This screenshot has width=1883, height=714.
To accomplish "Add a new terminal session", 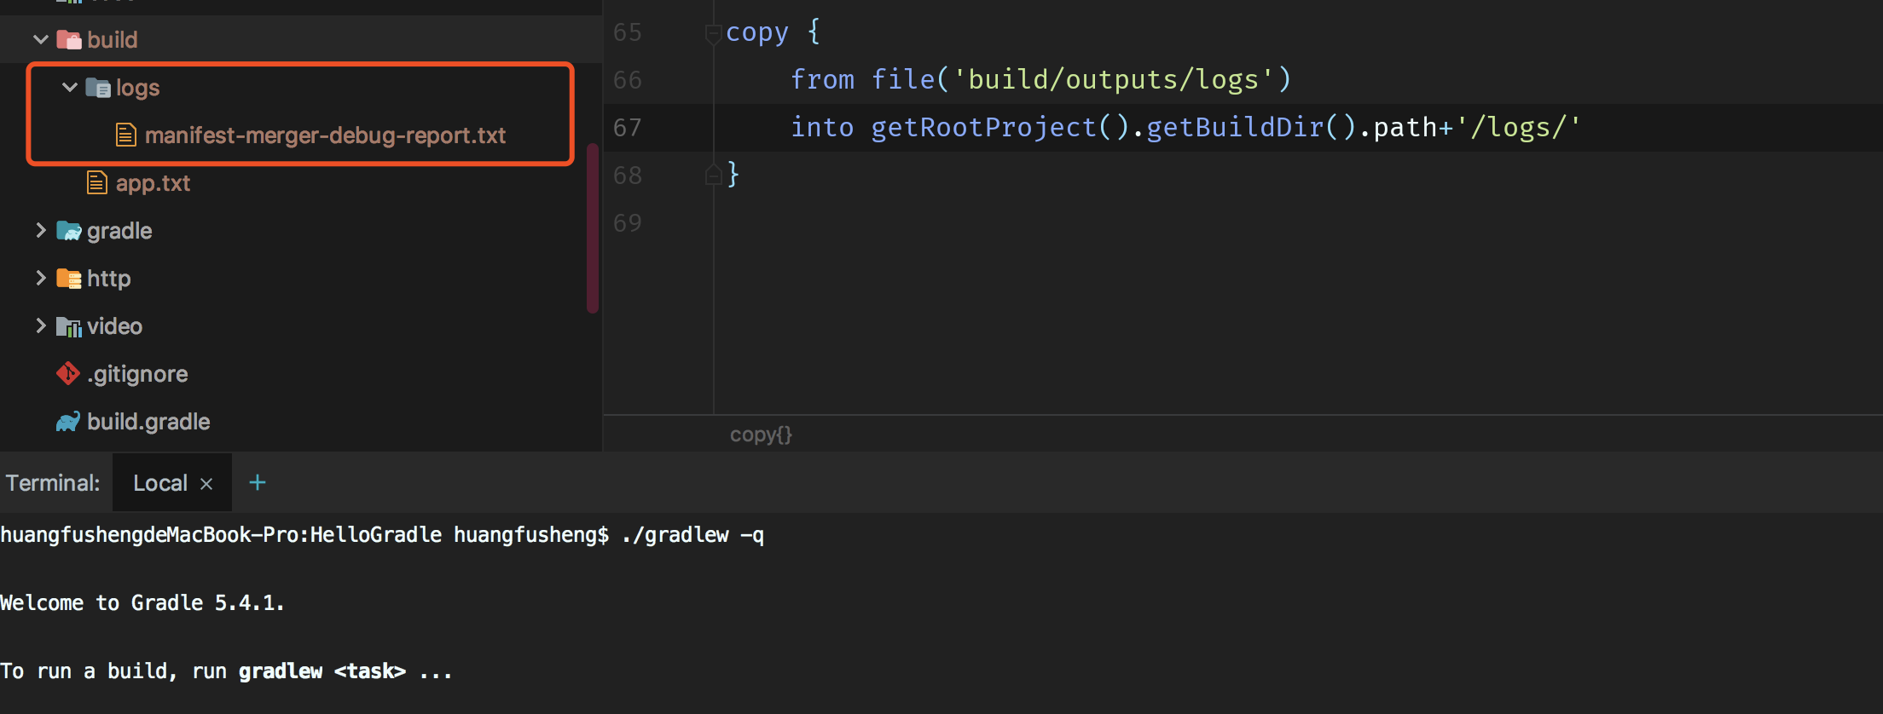I will pyautogui.click(x=258, y=483).
